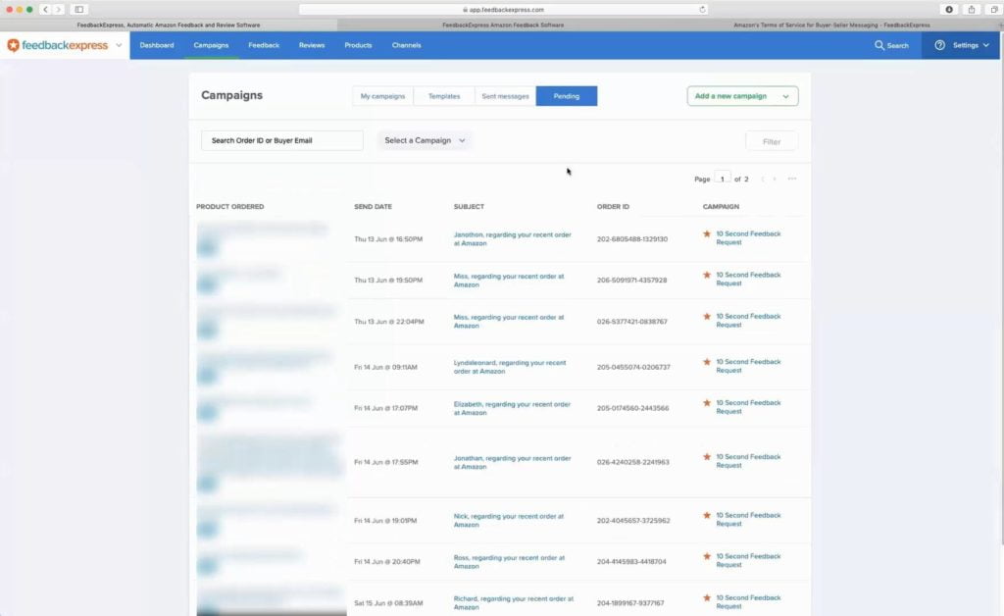Switch to Templates tab

click(444, 96)
